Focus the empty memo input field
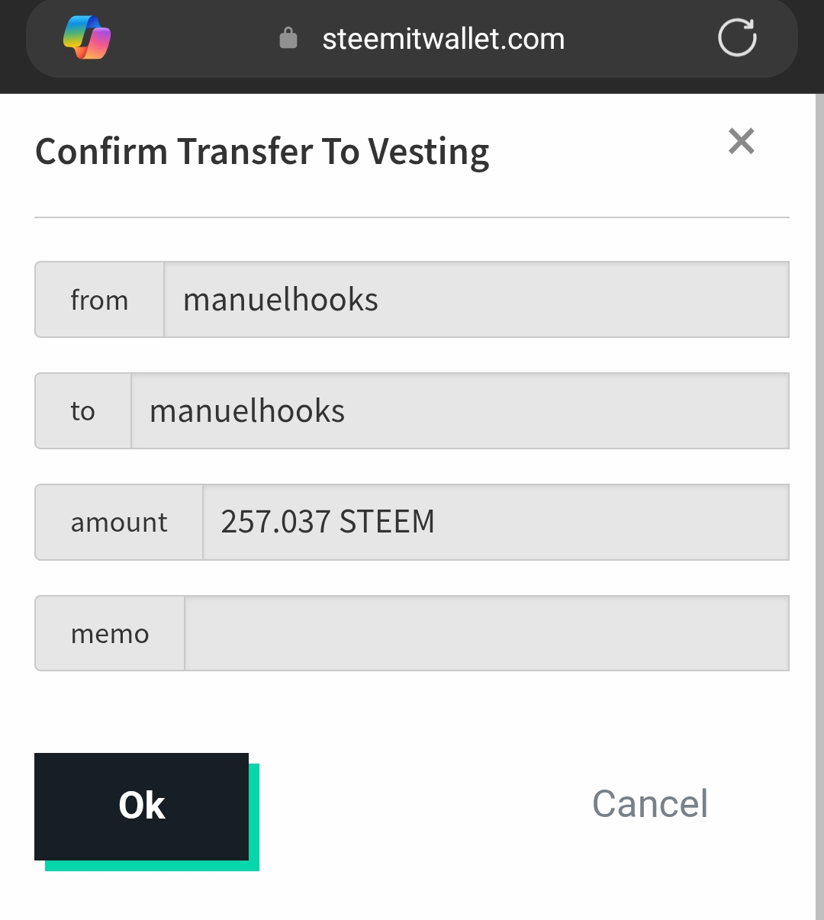The image size is (824, 920). 486,634
